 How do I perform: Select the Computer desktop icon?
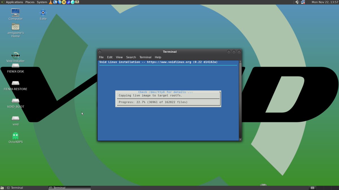[x=16, y=14]
